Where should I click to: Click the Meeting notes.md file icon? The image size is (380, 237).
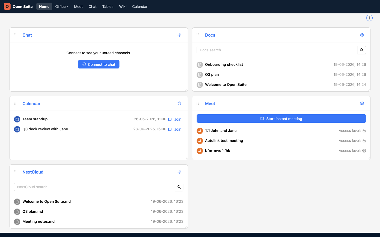[x=17, y=222]
